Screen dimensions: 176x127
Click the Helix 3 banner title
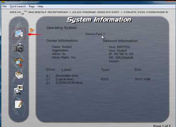(x=89, y=12)
